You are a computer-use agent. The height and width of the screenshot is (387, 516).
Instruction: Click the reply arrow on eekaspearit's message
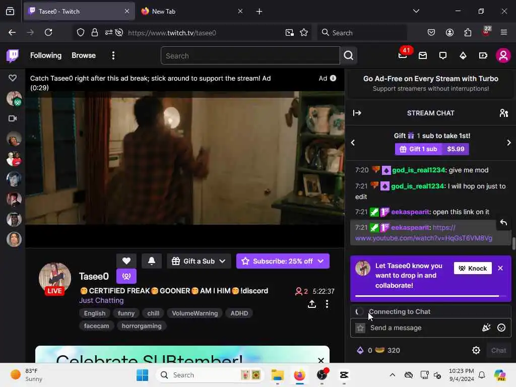click(503, 223)
